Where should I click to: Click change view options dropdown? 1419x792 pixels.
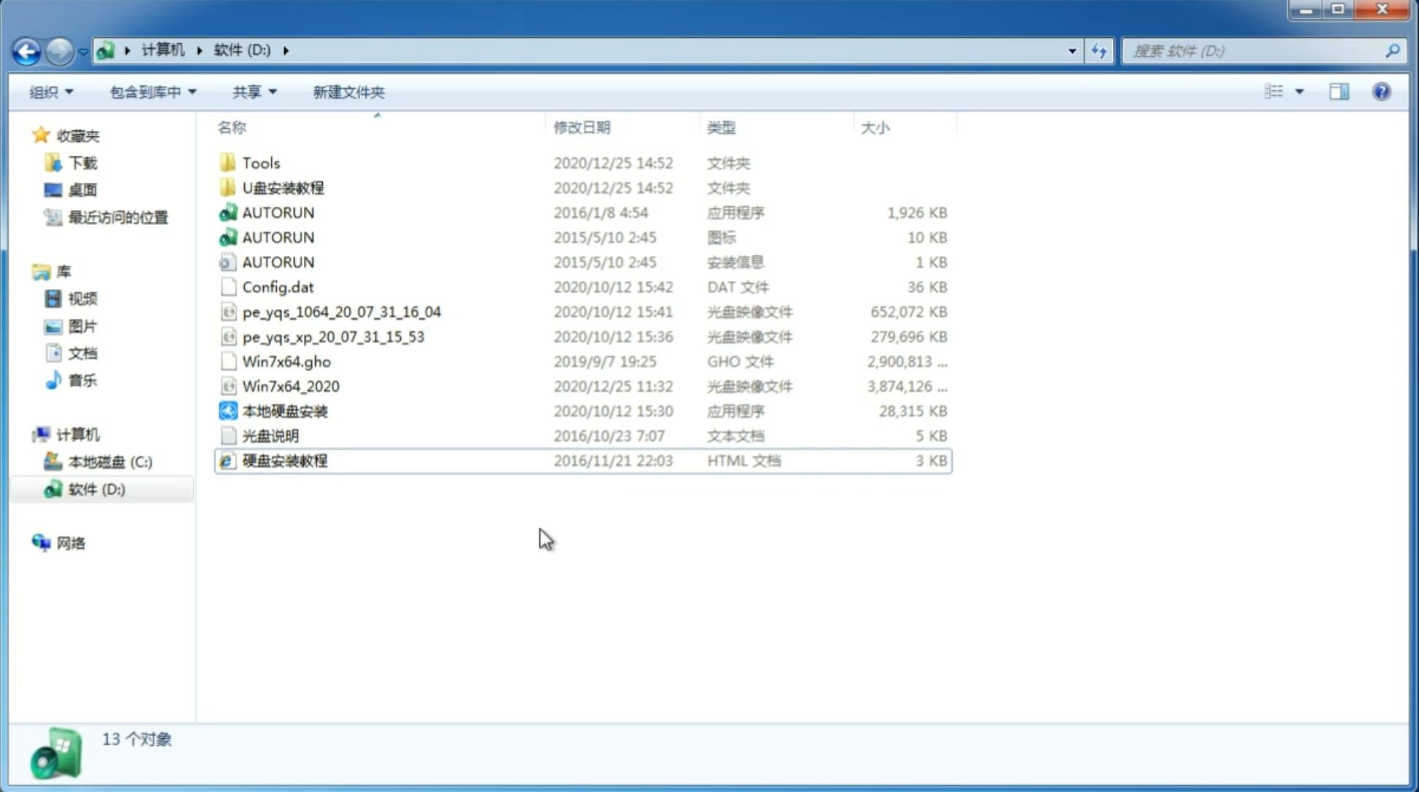[1299, 92]
